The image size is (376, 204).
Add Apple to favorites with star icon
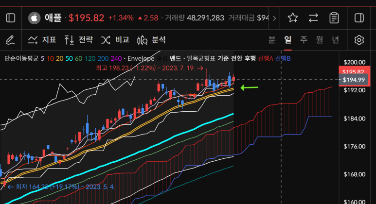click(293, 18)
